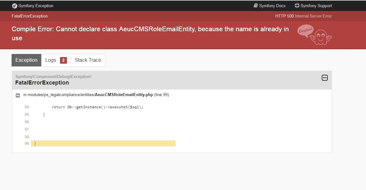Click the HTTP 500 Internal Server Error text
Viewport: 366px width, 190px height.
pos(303,16)
